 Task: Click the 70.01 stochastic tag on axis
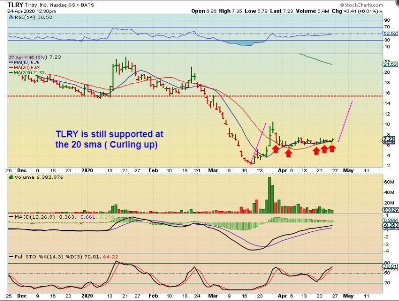(x=389, y=266)
